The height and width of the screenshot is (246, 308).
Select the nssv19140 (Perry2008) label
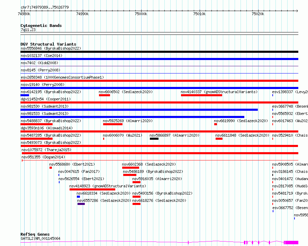pos(43,85)
